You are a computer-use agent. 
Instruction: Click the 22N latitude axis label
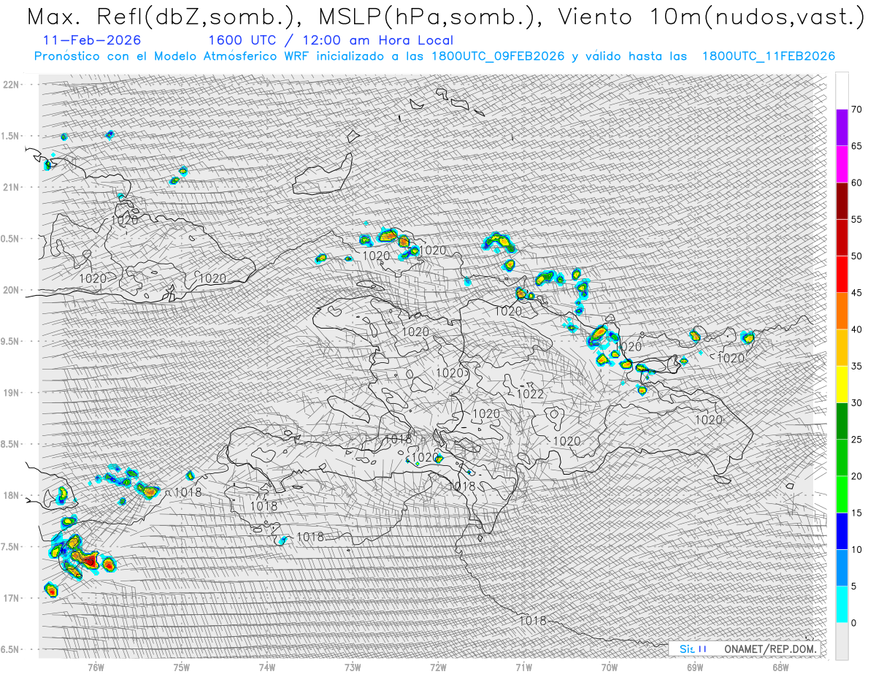click(11, 85)
